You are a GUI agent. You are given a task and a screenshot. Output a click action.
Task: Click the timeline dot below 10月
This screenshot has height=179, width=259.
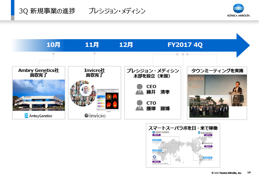pos(53,54)
